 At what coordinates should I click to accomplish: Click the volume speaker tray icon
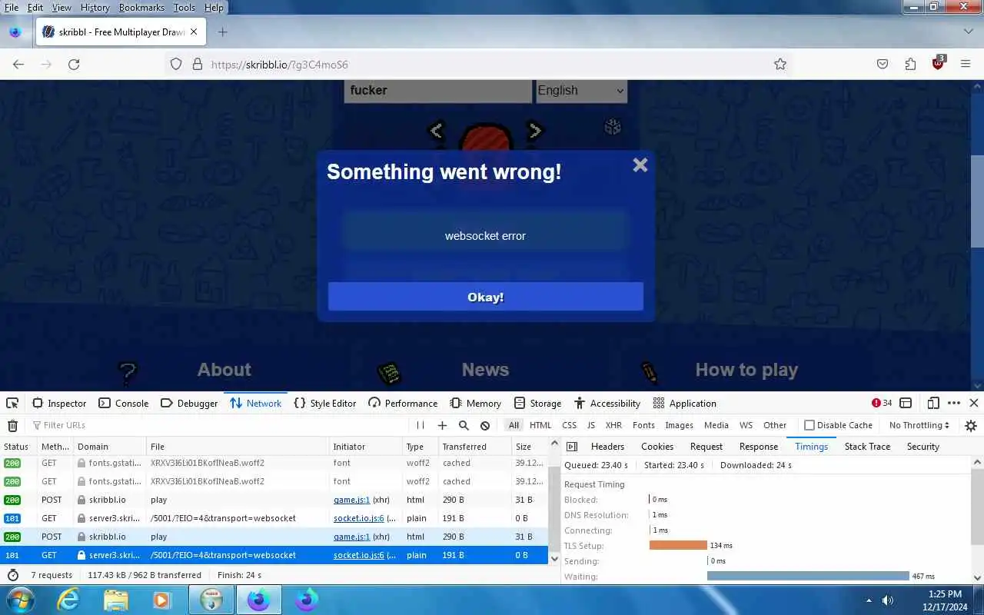888,600
